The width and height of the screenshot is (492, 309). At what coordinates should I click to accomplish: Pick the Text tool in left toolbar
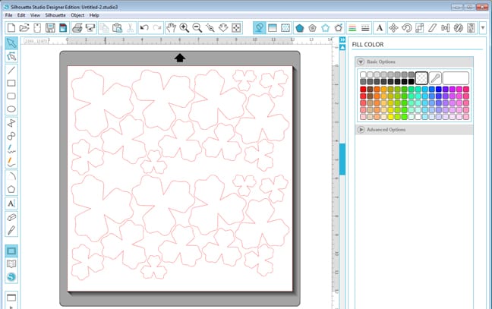11,203
